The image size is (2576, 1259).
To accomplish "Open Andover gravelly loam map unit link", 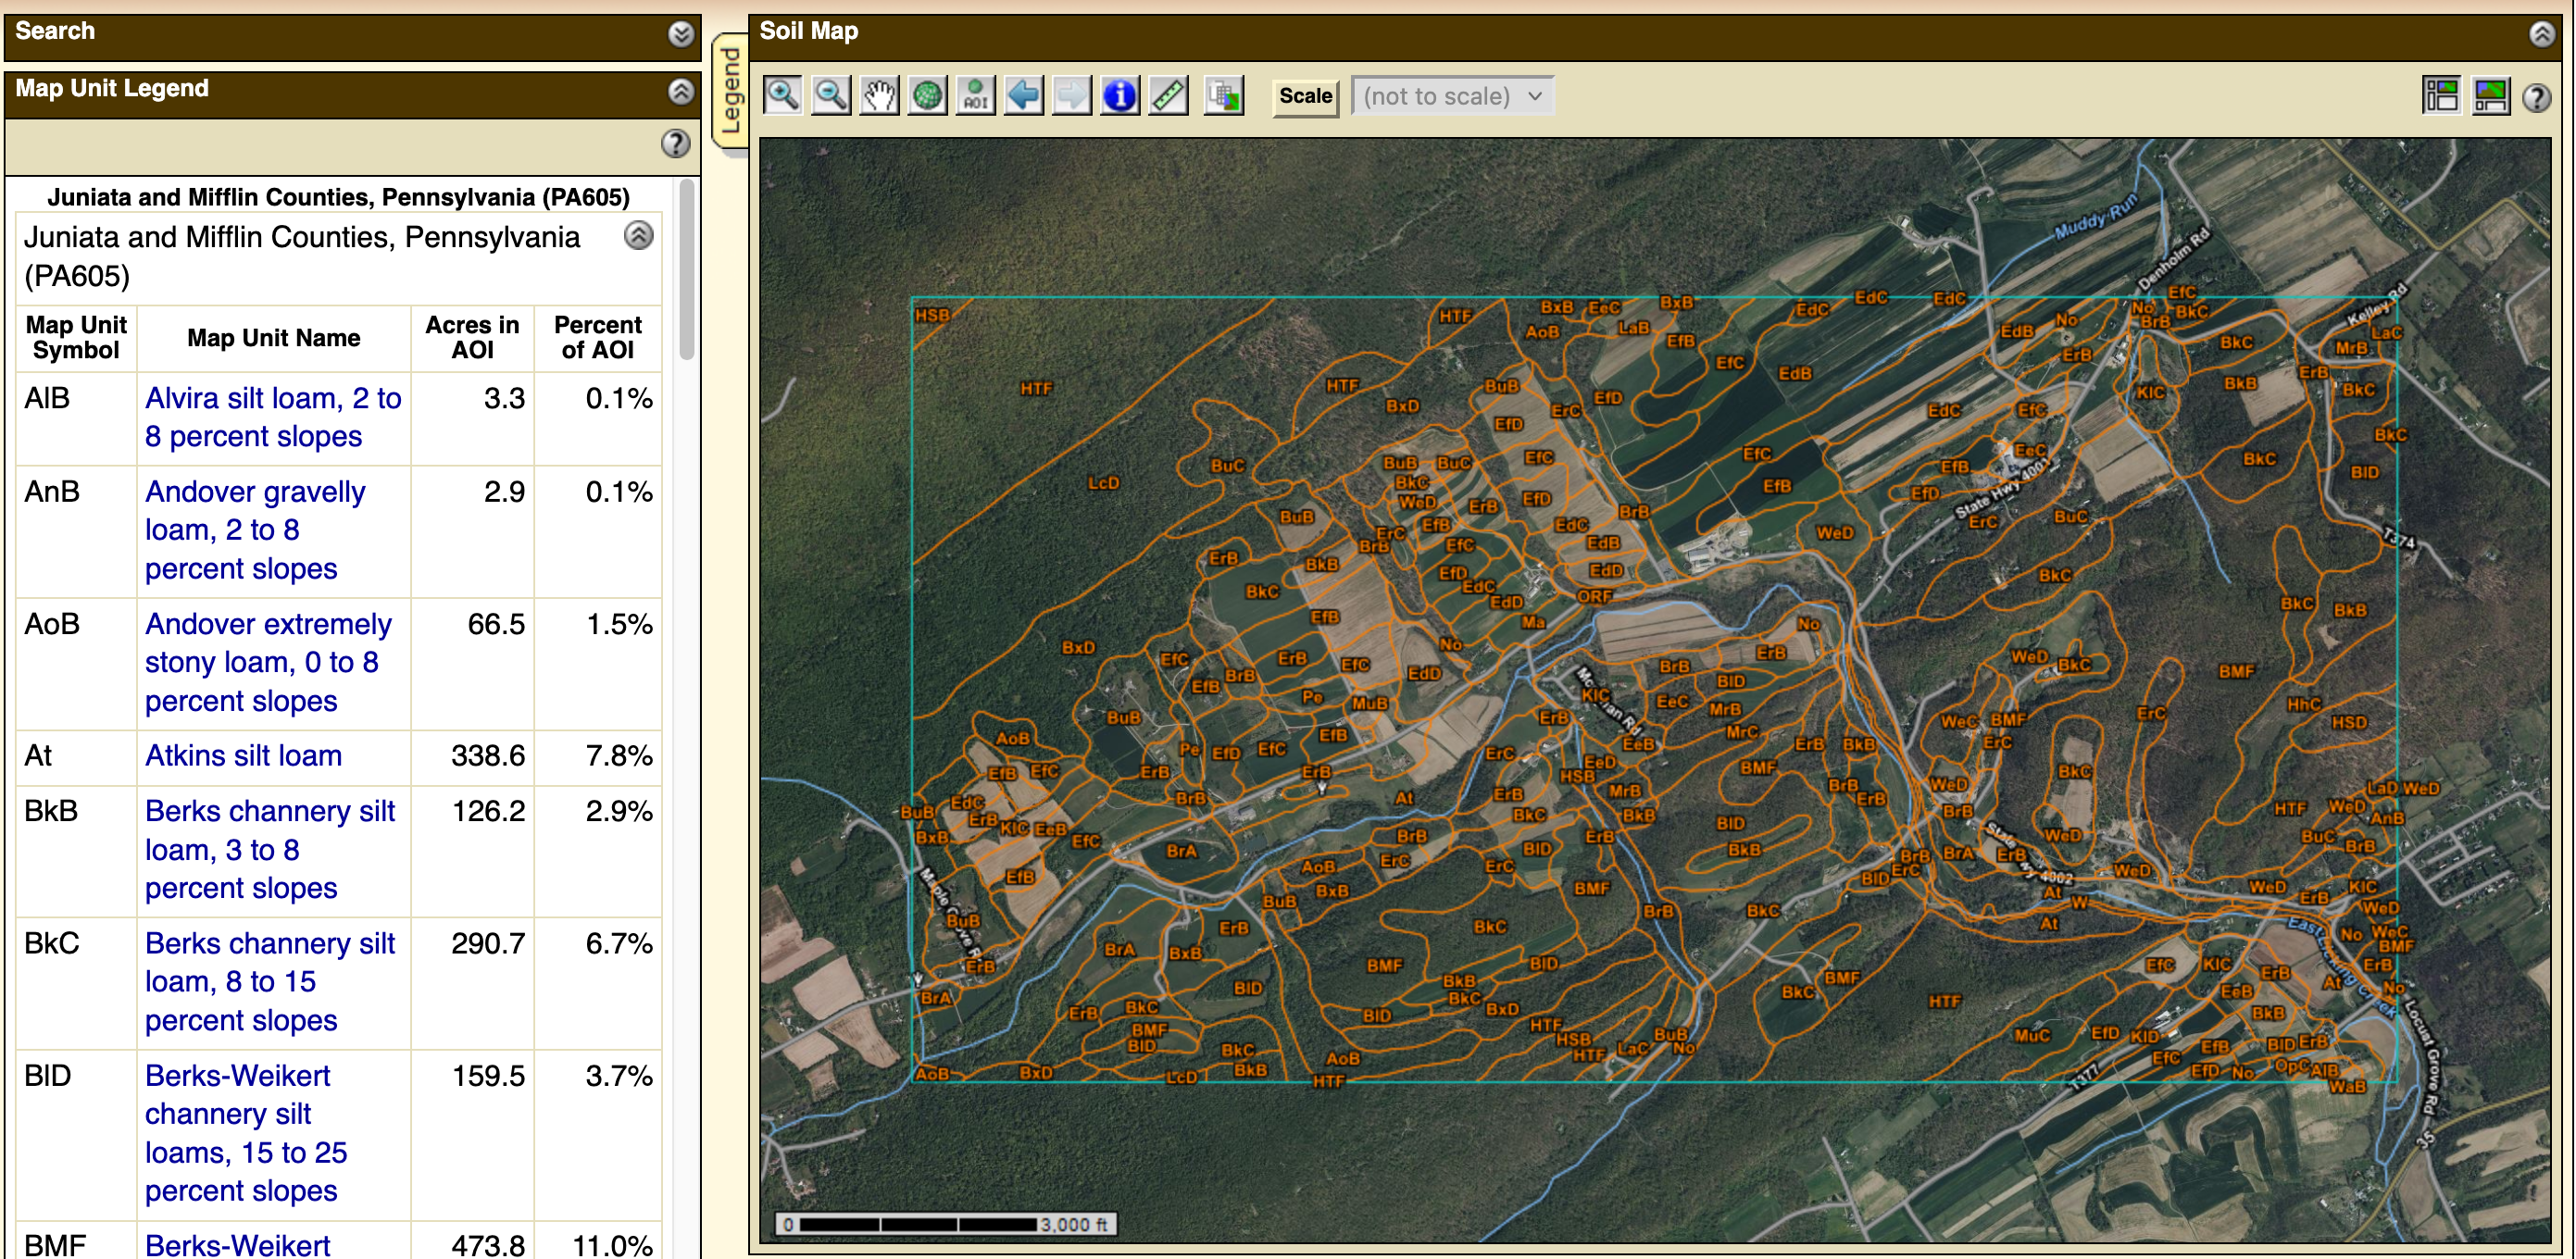I will tap(255, 530).
